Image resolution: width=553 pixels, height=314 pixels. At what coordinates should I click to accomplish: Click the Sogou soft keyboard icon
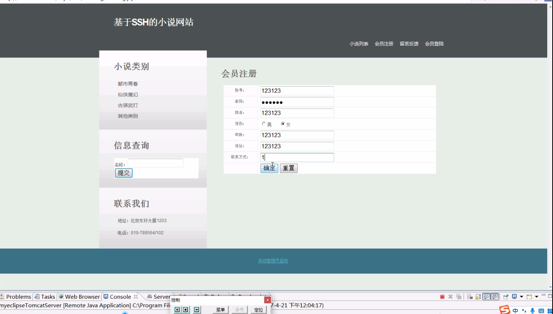[x=541, y=311]
